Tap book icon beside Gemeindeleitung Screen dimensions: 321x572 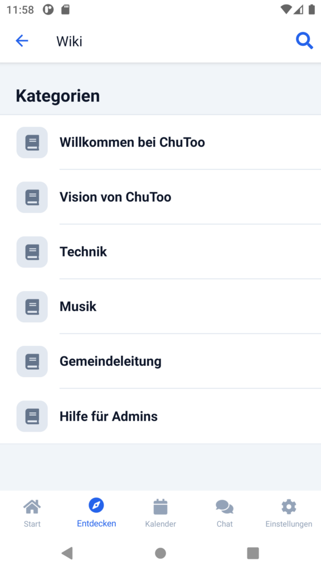tap(32, 361)
